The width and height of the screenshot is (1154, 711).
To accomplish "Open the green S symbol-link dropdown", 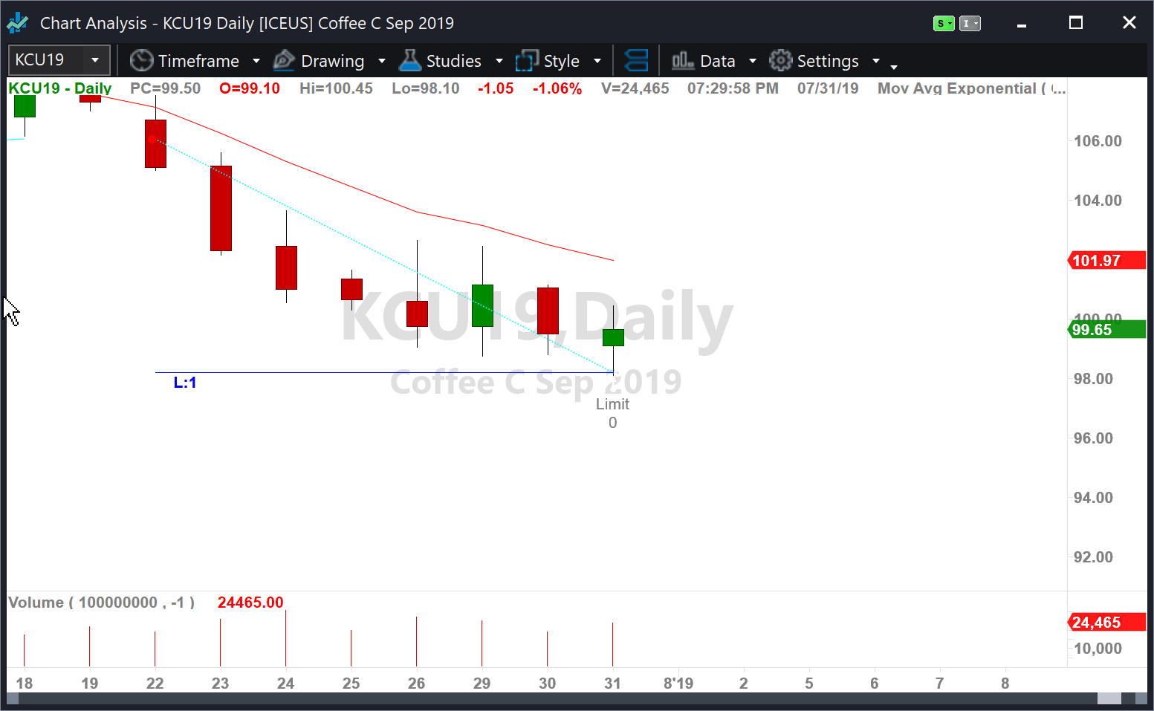I will (944, 24).
